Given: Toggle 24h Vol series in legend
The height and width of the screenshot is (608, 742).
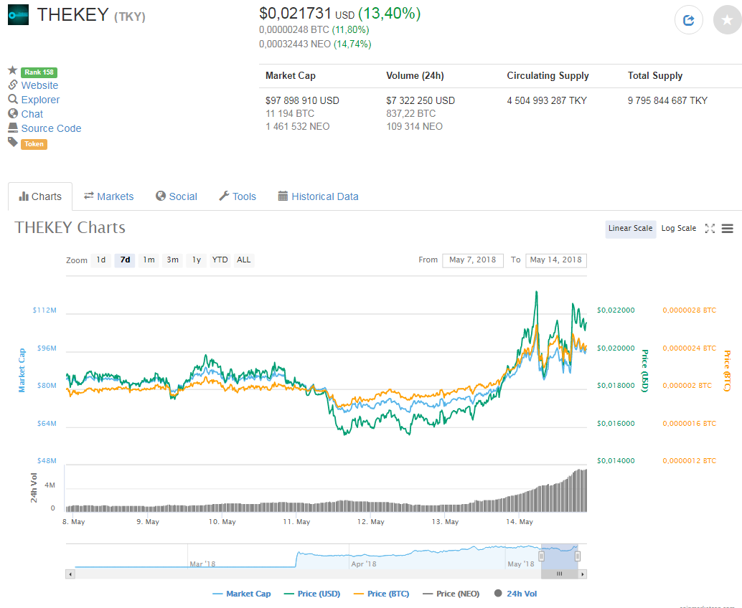Looking at the screenshot, I should click(x=516, y=594).
